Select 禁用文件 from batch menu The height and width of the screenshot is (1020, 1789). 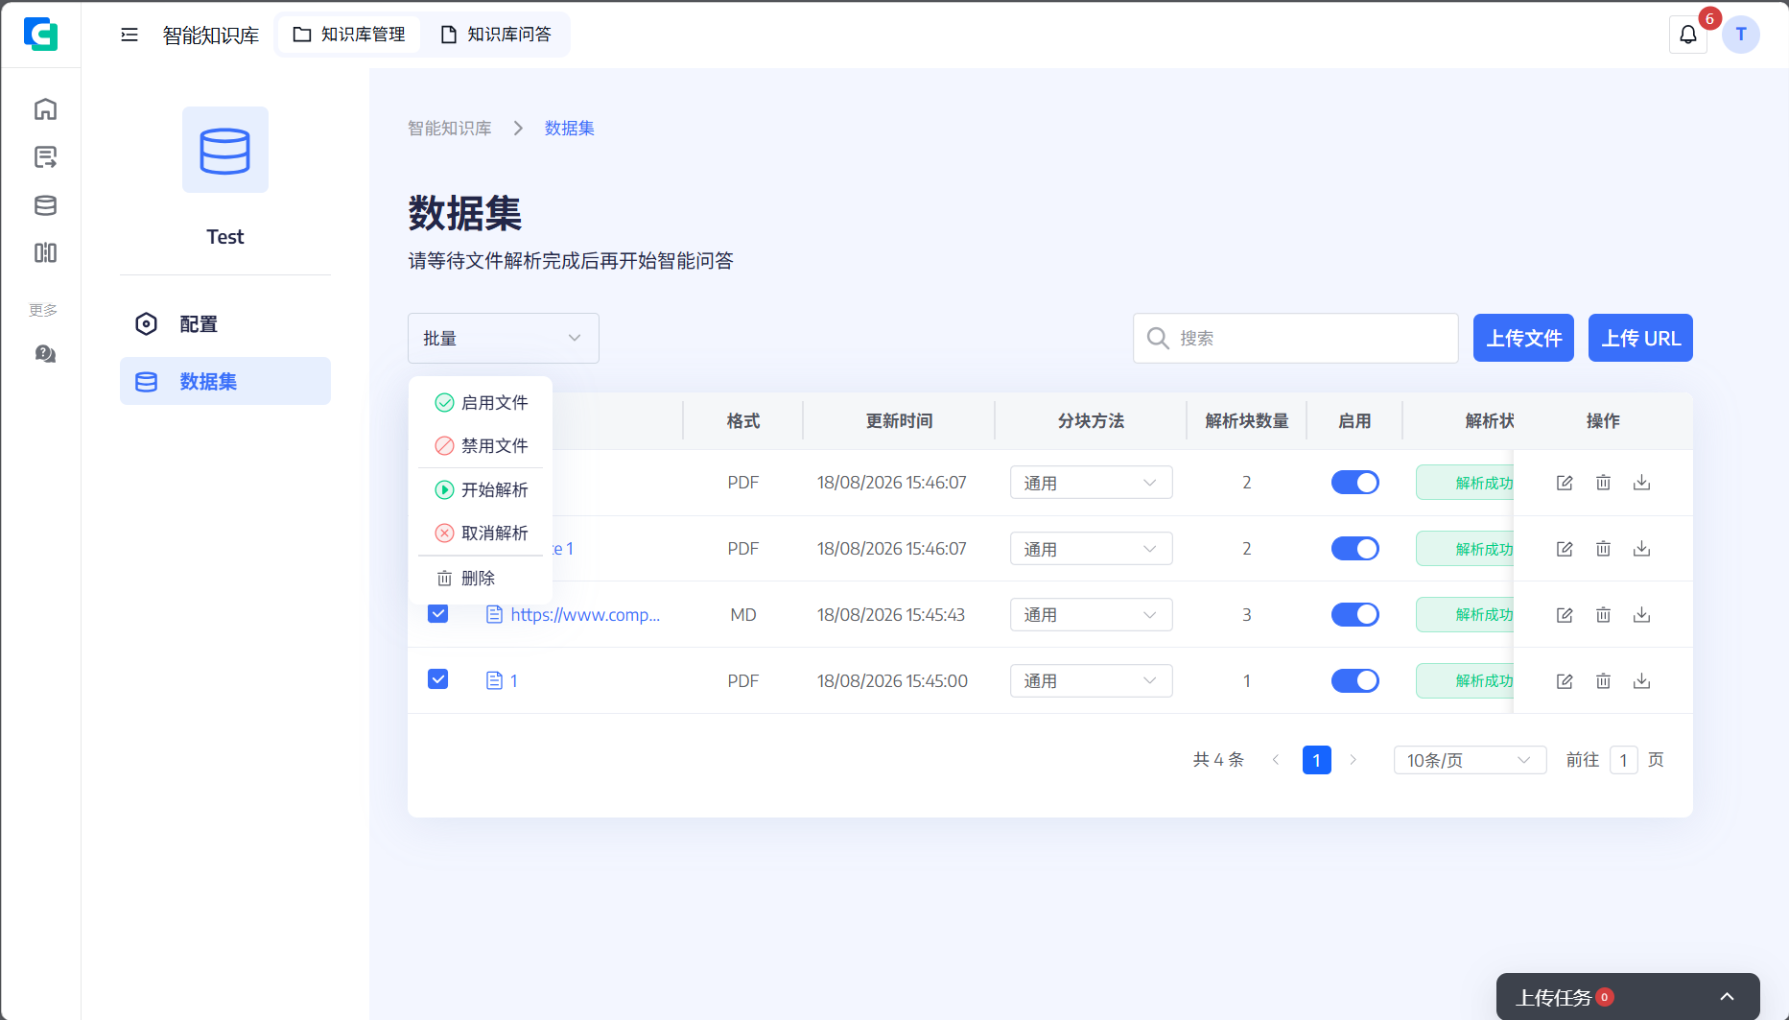[x=482, y=446]
